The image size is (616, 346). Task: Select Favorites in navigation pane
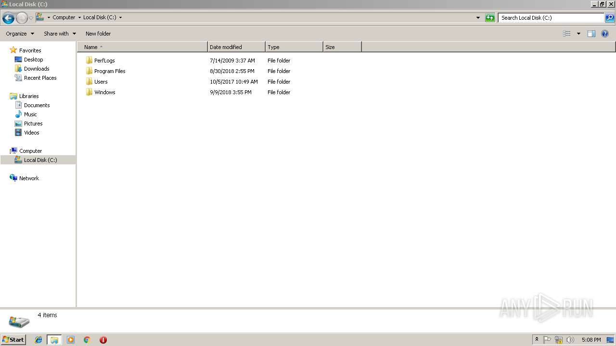(30, 50)
